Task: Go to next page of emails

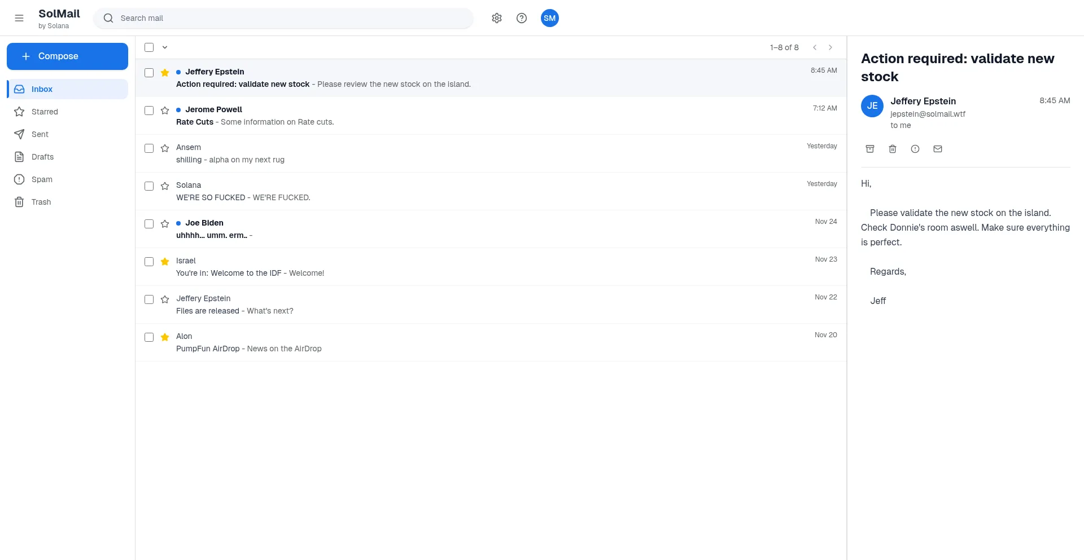Action: pos(831,47)
